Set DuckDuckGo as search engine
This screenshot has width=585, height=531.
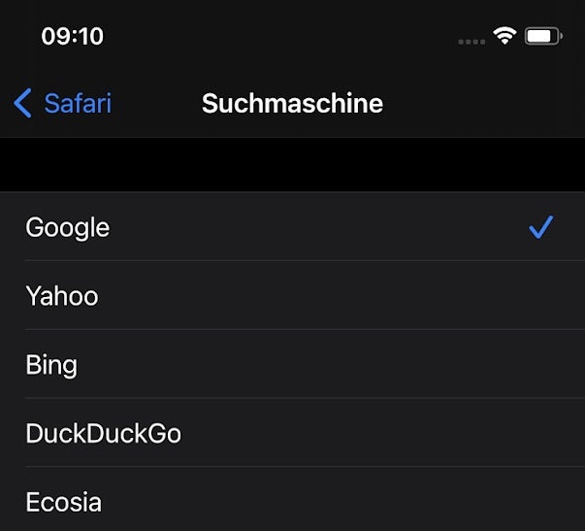(104, 433)
